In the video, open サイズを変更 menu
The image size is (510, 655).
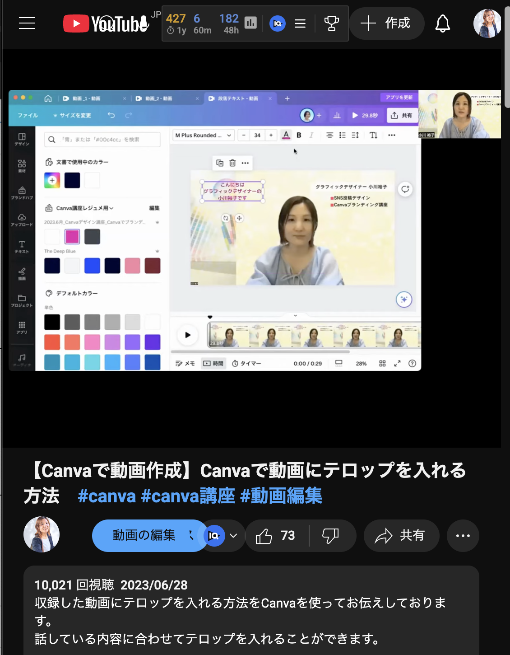click(x=72, y=115)
